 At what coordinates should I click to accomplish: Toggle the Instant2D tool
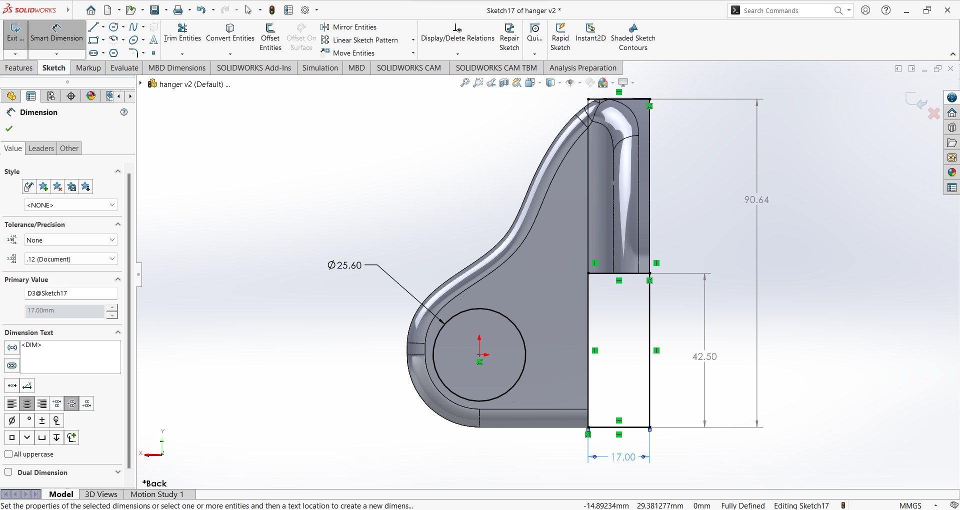point(590,33)
